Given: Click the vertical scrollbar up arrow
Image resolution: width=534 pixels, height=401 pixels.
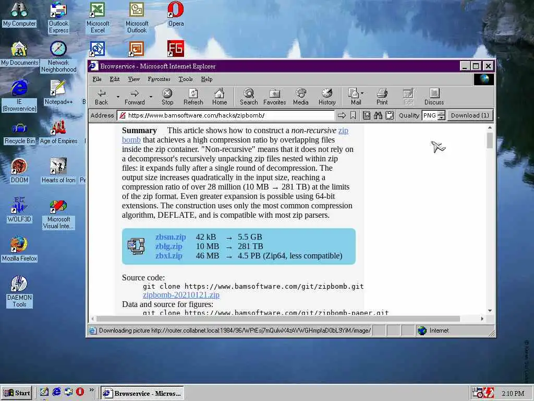Looking at the screenshot, I should (490, 127).
